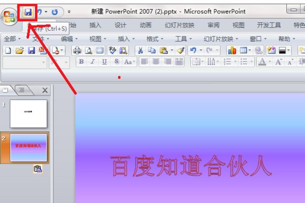Open the 幻灯片放映 ribbon tab
This screenshot has width=305, height=203.
[179, 25]
